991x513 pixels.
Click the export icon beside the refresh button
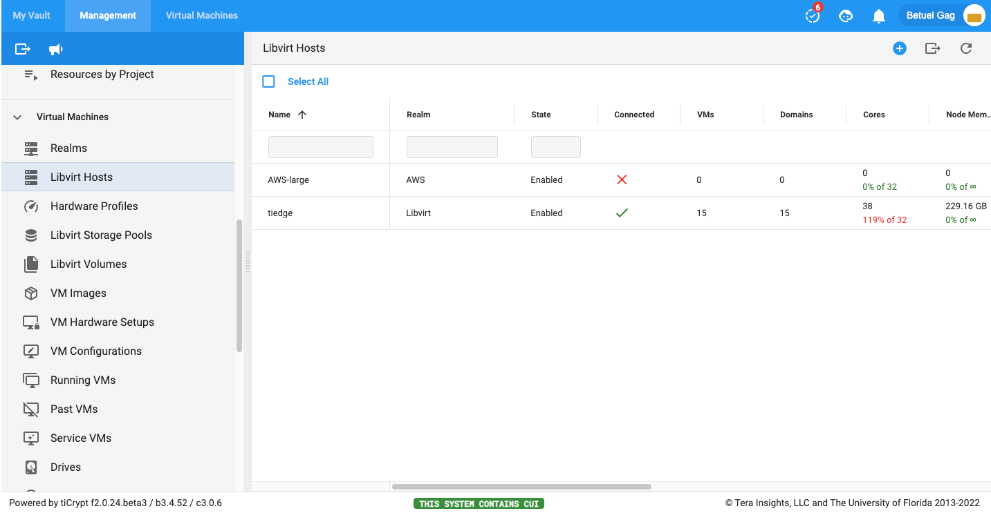click(x=932, y=48)
